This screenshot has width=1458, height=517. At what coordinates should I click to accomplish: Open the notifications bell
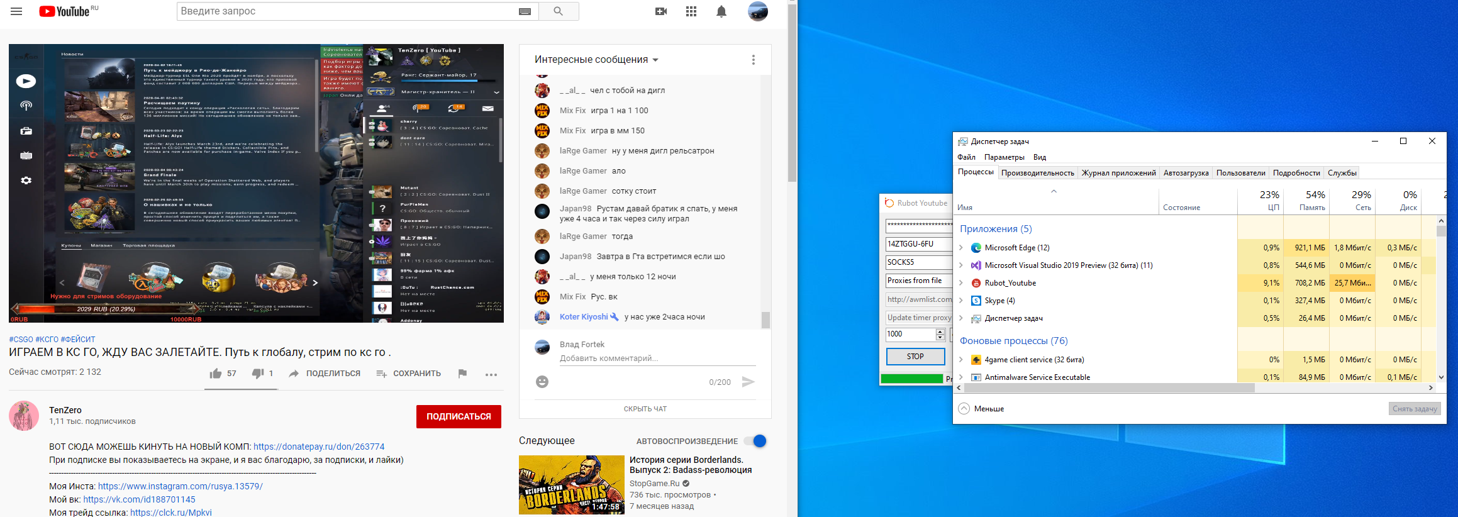pos(721,11)
